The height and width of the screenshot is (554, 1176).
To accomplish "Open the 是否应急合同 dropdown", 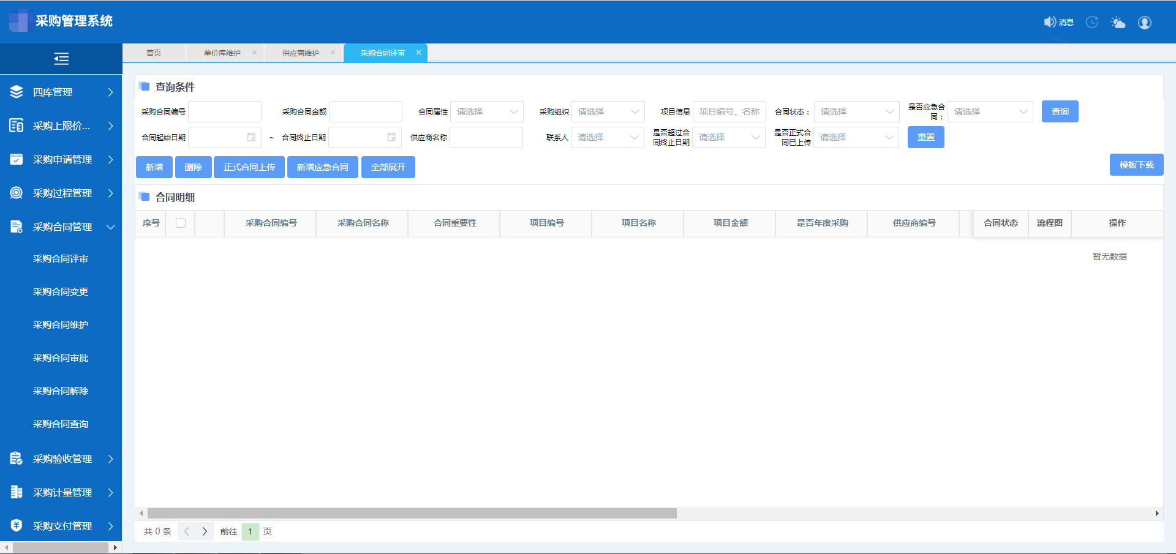I will [990, 111].
